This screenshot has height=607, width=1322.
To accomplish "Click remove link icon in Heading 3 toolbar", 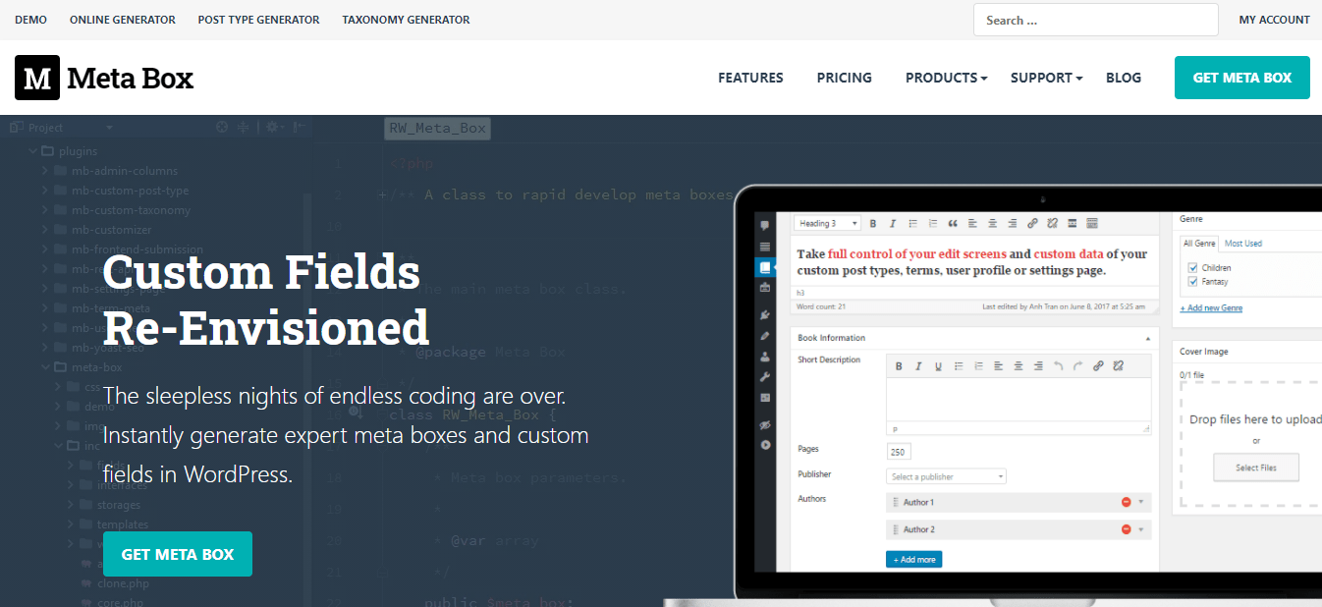I will (x=1052, y=224).
